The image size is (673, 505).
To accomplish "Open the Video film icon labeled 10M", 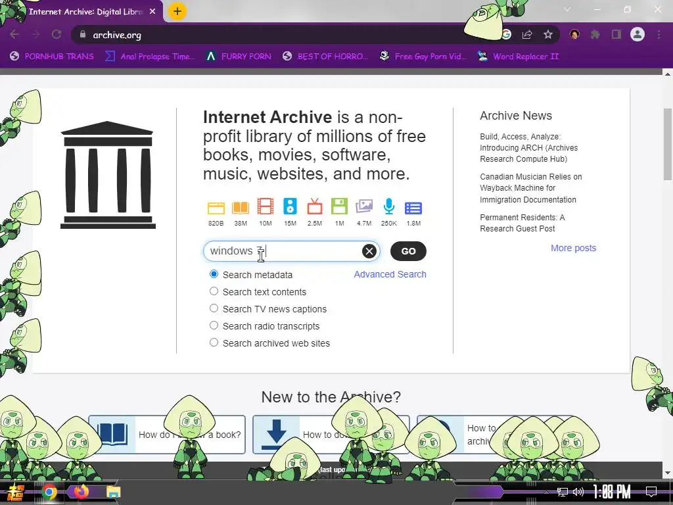I will 266,206.
